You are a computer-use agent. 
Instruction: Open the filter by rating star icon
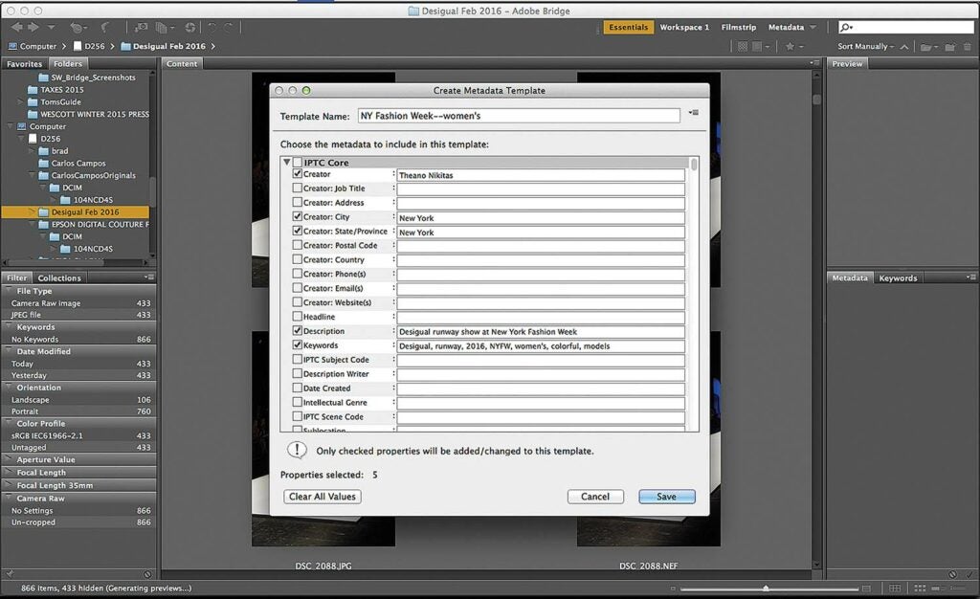(792, 46)
